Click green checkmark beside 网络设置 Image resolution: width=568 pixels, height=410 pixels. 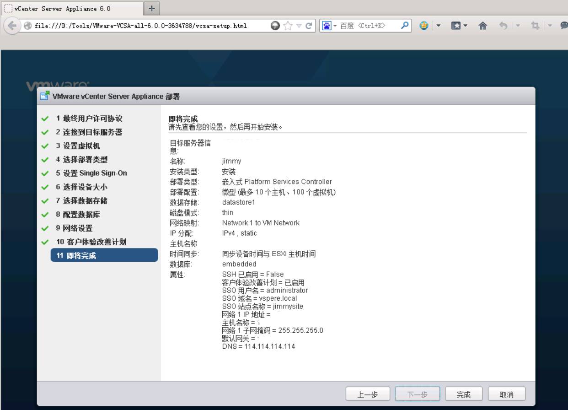tap(45, 228)
